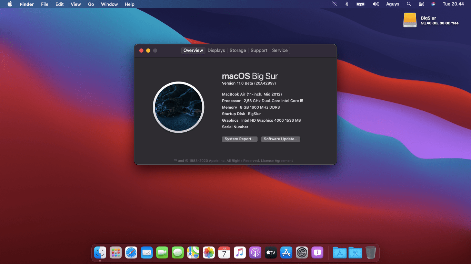Open the File menu
Screen dimensions: 471x264
[x=44, y=4]
